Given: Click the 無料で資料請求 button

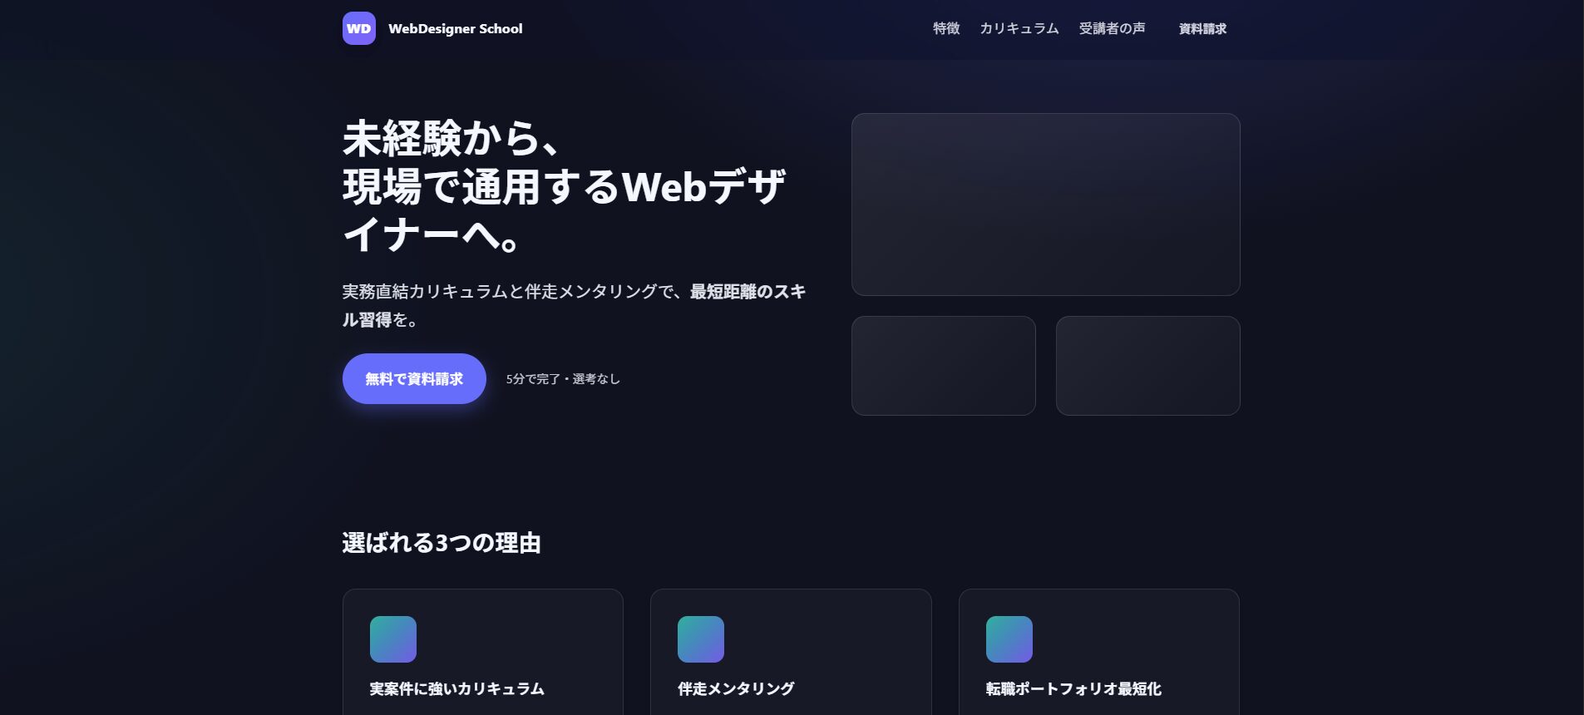Looking at the screenshot, I should click(414, 378).
